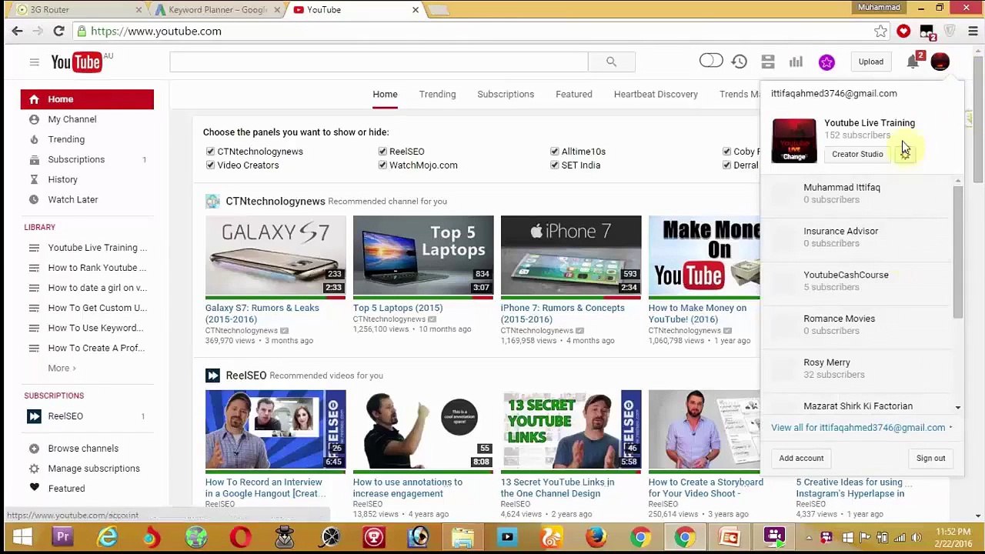Switch to Trending tab

tap(437, 95)
